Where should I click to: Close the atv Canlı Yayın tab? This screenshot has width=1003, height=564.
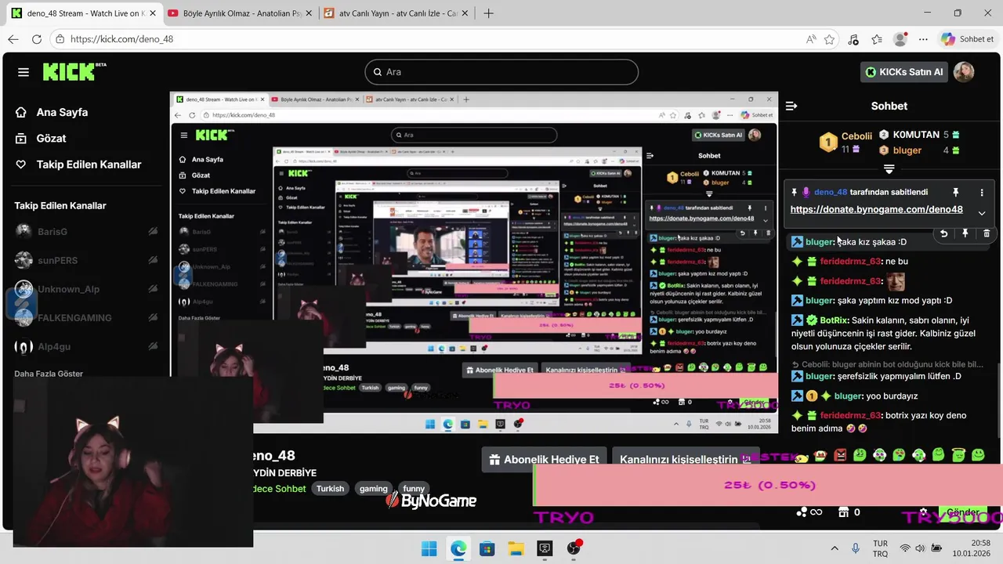coord(463,14)
